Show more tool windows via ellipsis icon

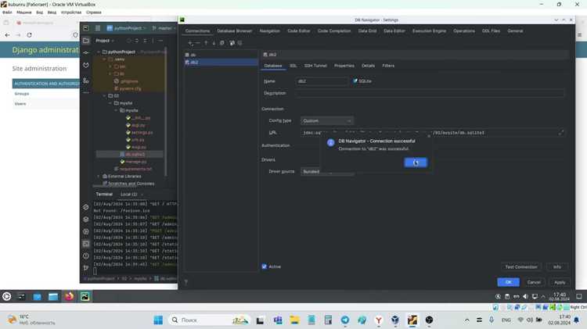point(86,92)
